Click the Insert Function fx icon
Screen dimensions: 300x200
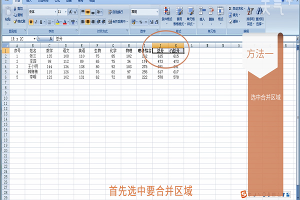click(50, 38)
